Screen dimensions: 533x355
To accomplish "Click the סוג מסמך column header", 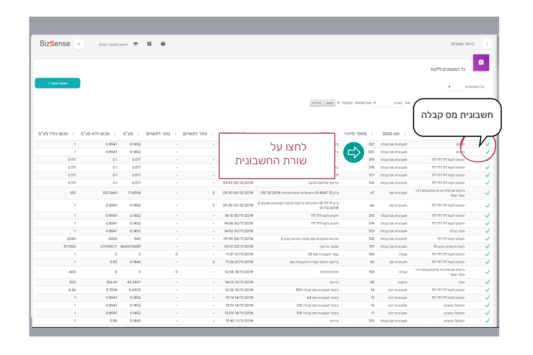I will pyautogui.click(x=390, y=134).
